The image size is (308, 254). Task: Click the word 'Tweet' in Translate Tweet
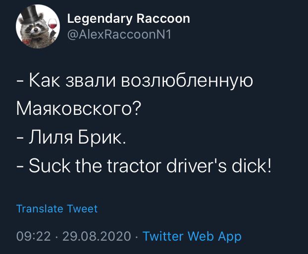tap(82, 208)
